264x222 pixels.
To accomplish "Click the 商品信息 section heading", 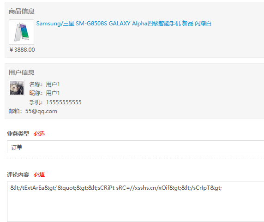I will point(21,11).
